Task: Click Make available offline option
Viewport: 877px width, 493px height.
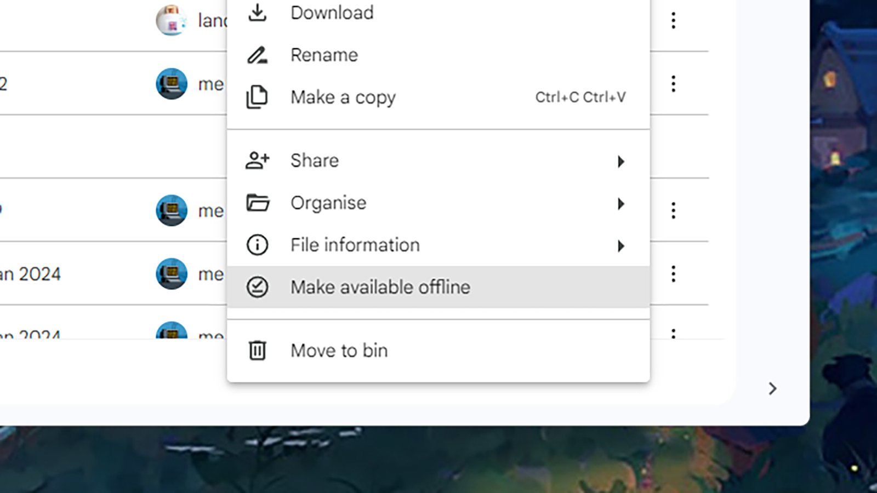Action: (438, 287)
